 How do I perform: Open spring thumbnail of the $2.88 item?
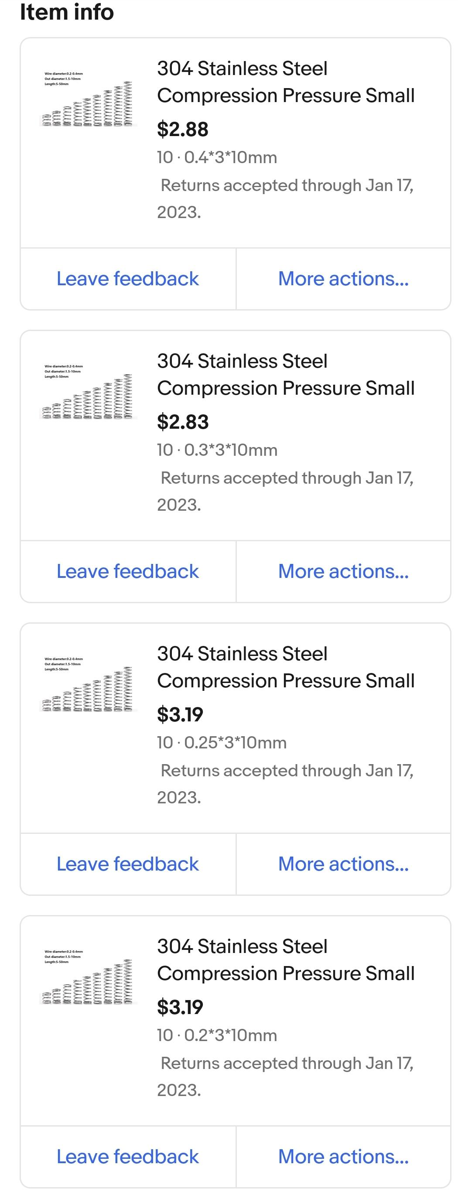pyautogui.click(x=88, y=99)
